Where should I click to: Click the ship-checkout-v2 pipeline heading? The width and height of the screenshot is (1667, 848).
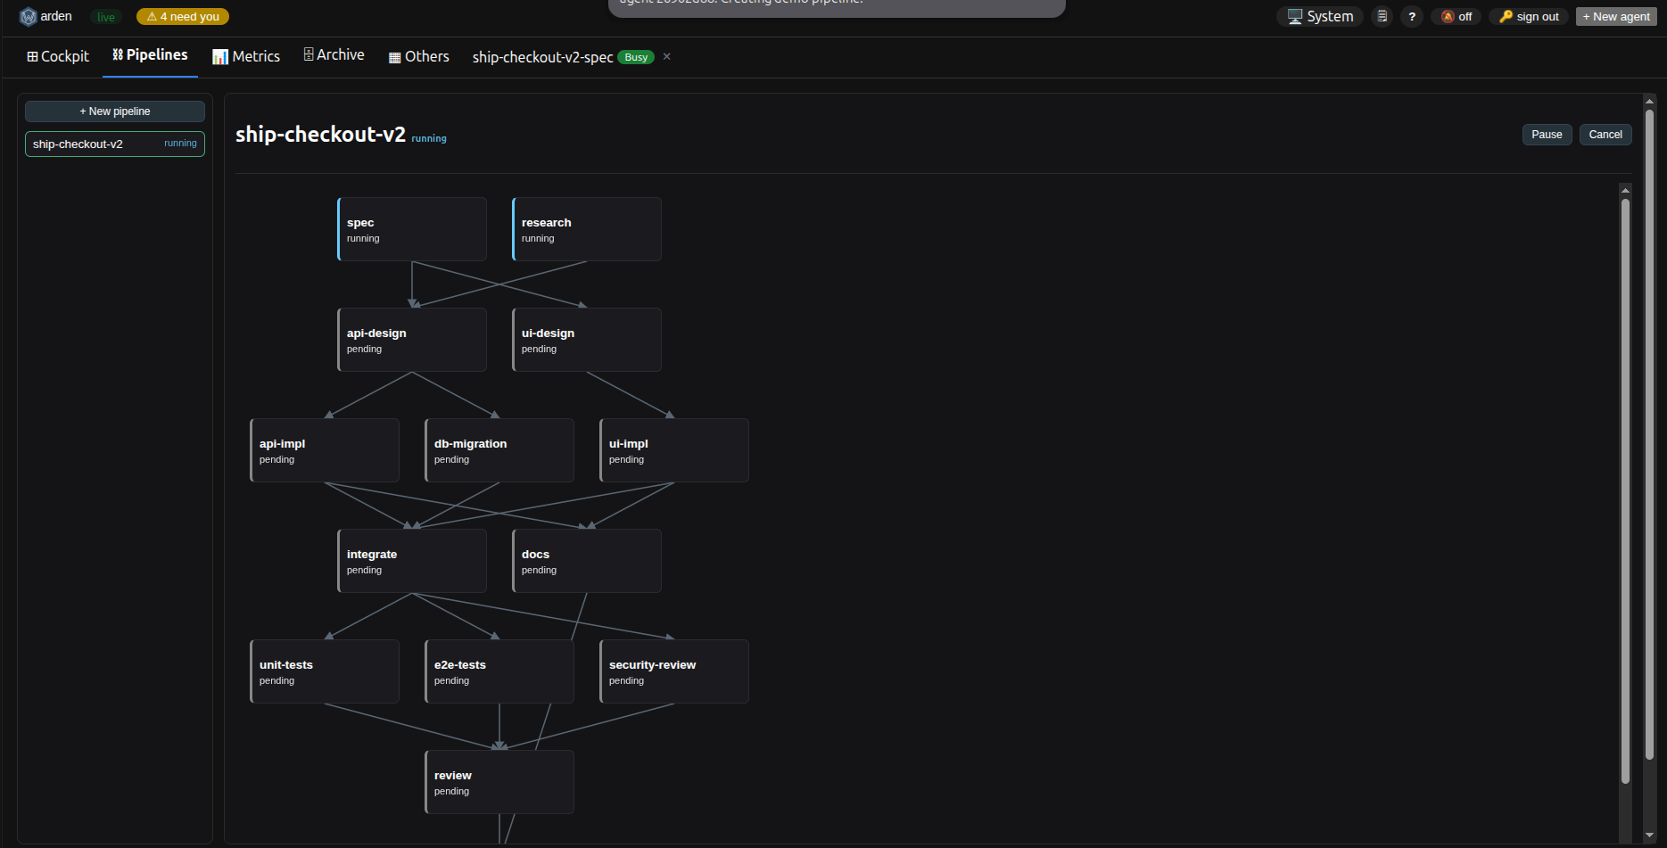320,135
